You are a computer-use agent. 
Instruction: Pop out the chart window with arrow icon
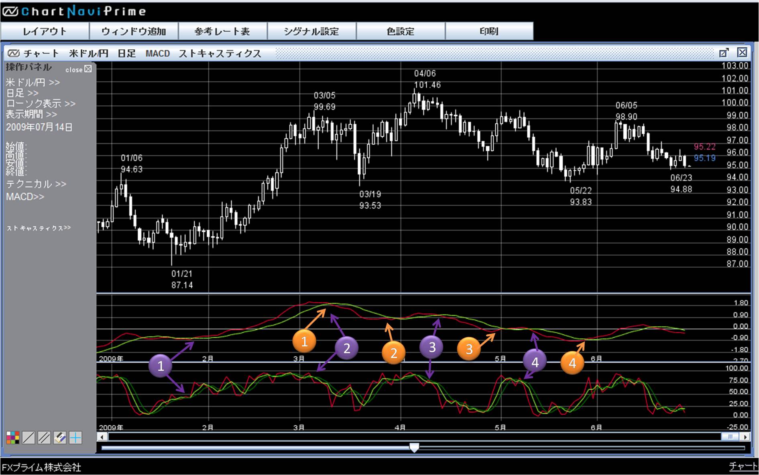(x=724, y=53)
